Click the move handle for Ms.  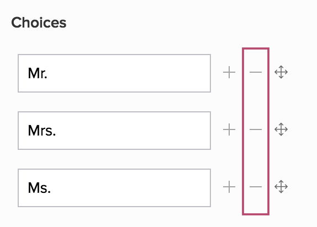[x=281, y=187]
